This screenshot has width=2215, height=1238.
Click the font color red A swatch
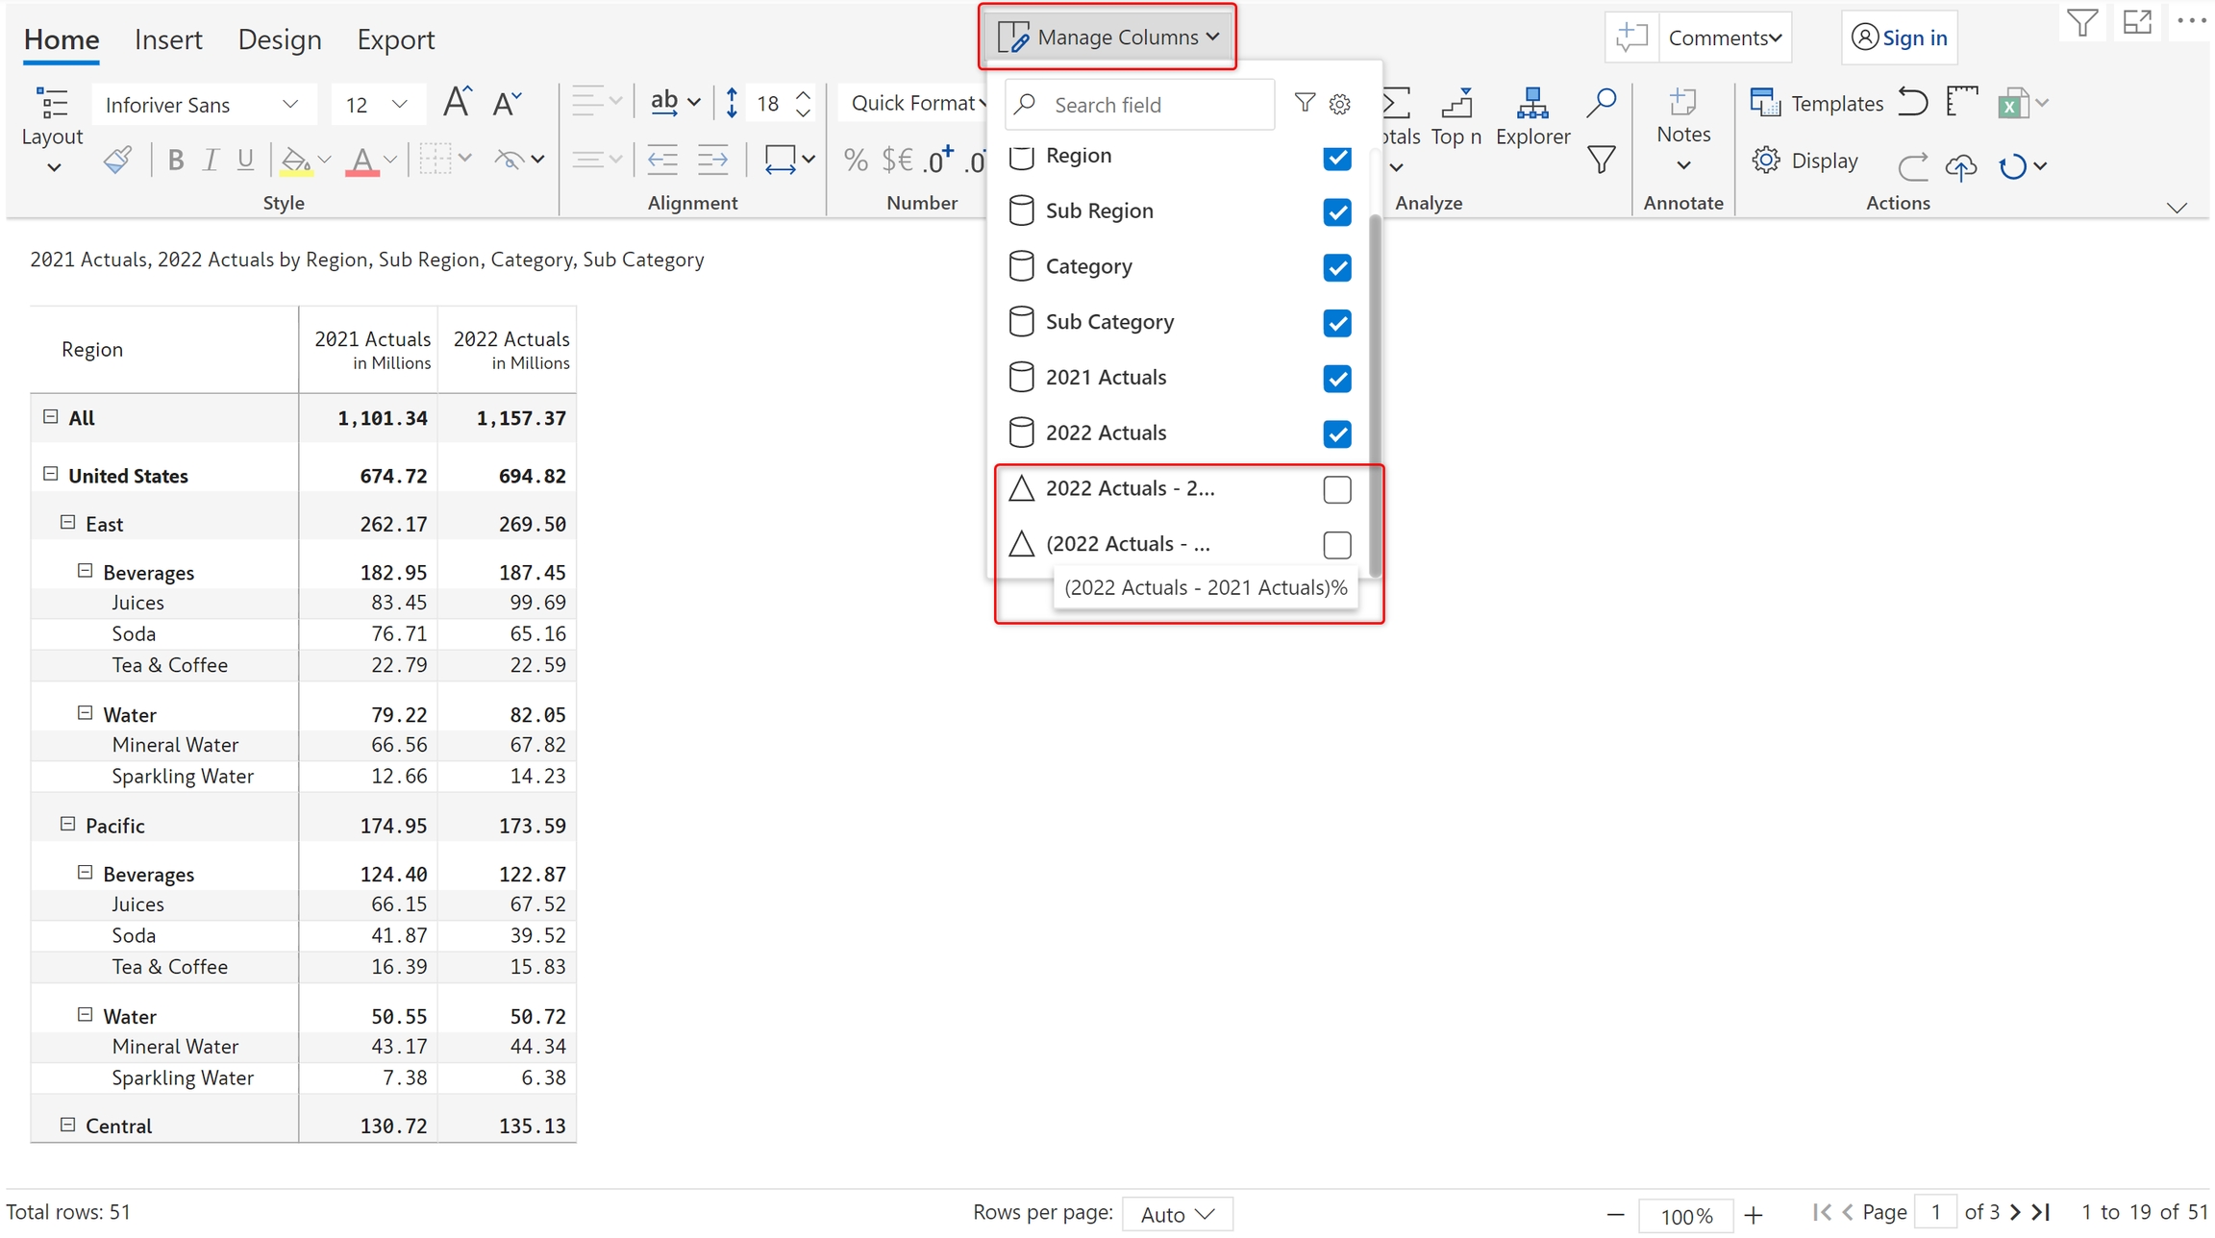(361, 161)
